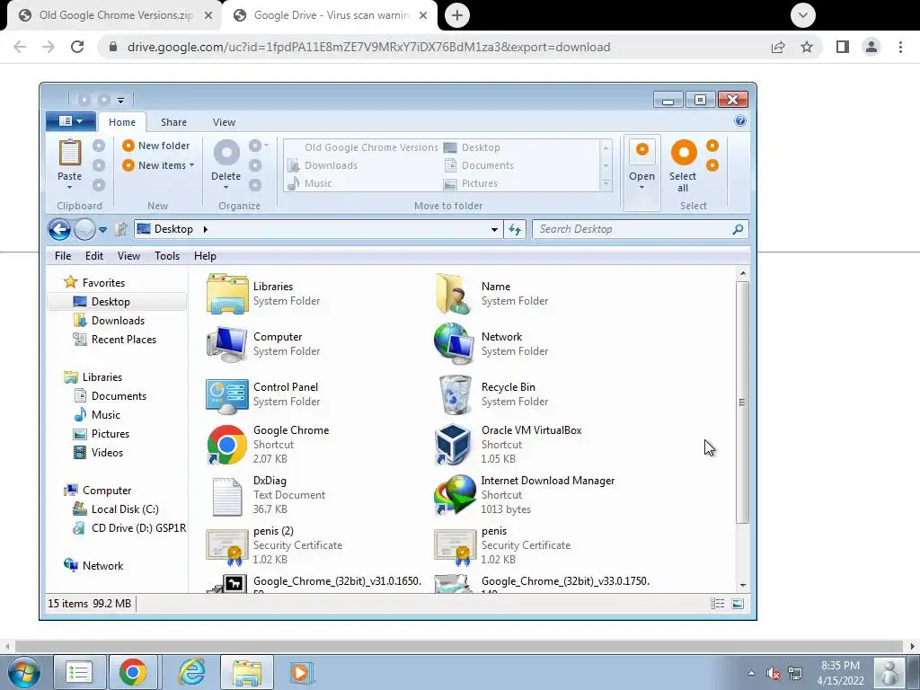Open the New items dropdown

pos(158,165)
